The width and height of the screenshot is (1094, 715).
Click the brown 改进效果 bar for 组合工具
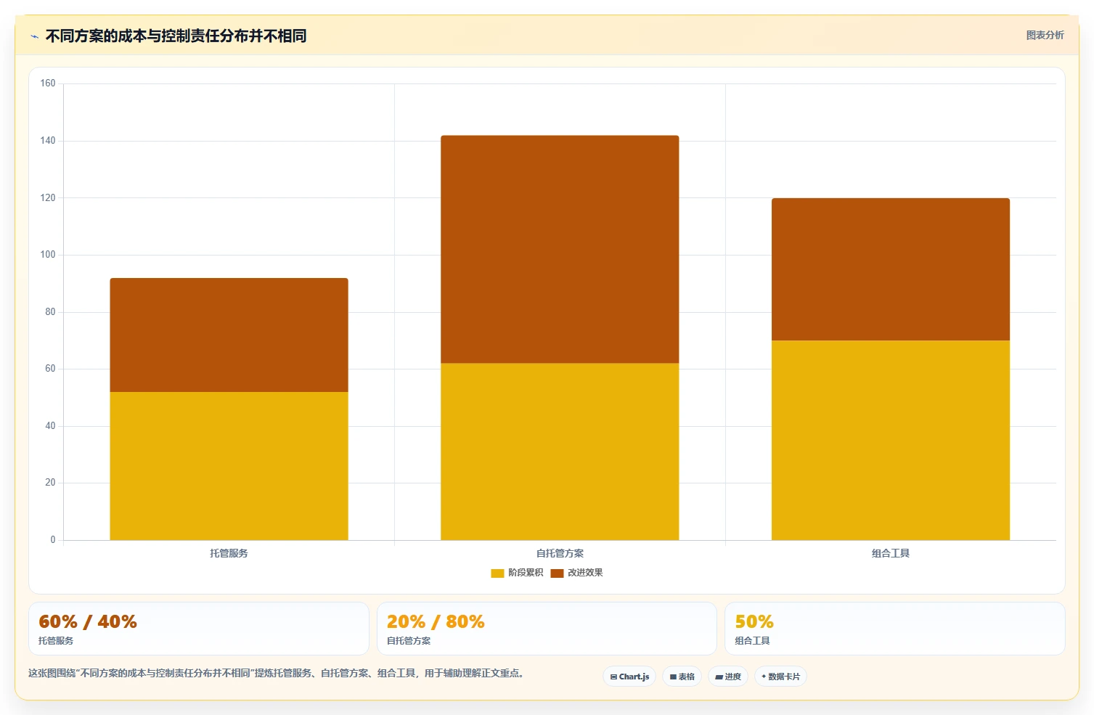pos(891,269)
